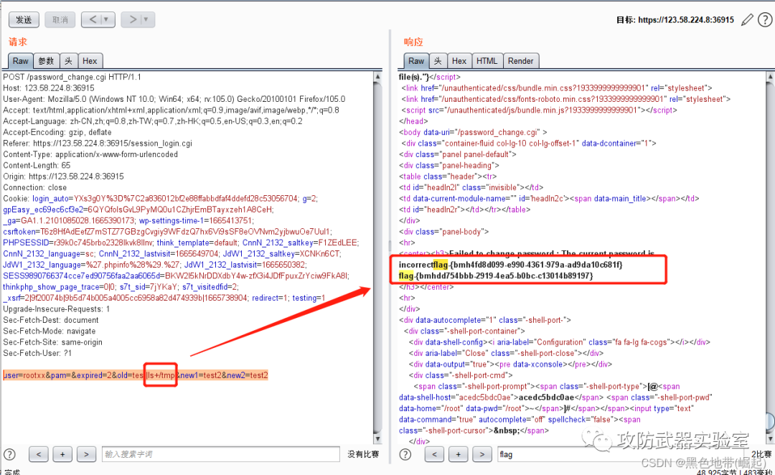775x475 pixels.
Task: Click response search help question mark icon
Action: click(405, 454)
